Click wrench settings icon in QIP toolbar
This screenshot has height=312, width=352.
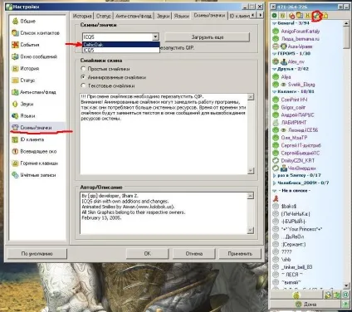coord(316,16)
